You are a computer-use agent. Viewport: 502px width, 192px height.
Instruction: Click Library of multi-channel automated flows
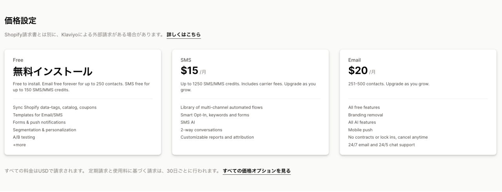(x=222, y=107)
